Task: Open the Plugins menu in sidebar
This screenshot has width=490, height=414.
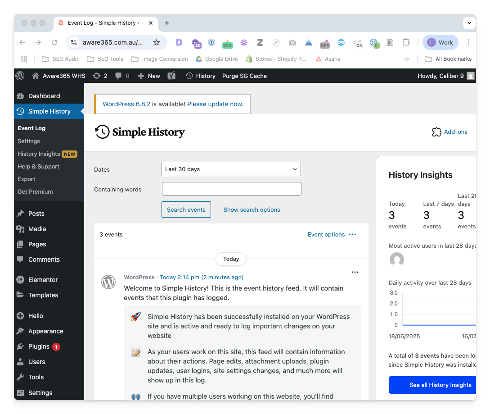Action: point(39,346)
